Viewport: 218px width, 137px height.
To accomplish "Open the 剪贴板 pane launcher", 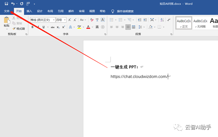I will (x=26, y=34).
